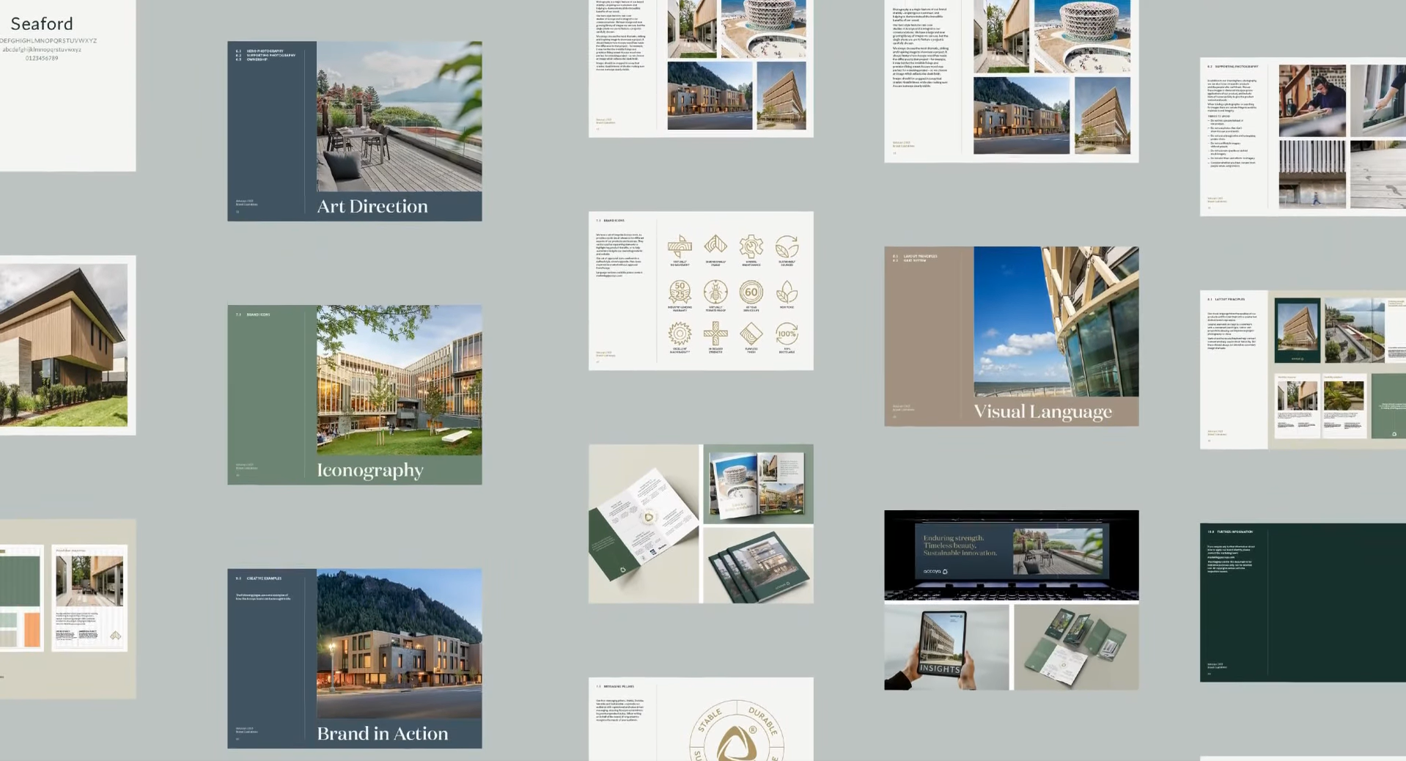This screenshot has height=761, width=1406.
Task: Click the diamond-shaped flawless finish icon
Action: click(x=751, y=334)
